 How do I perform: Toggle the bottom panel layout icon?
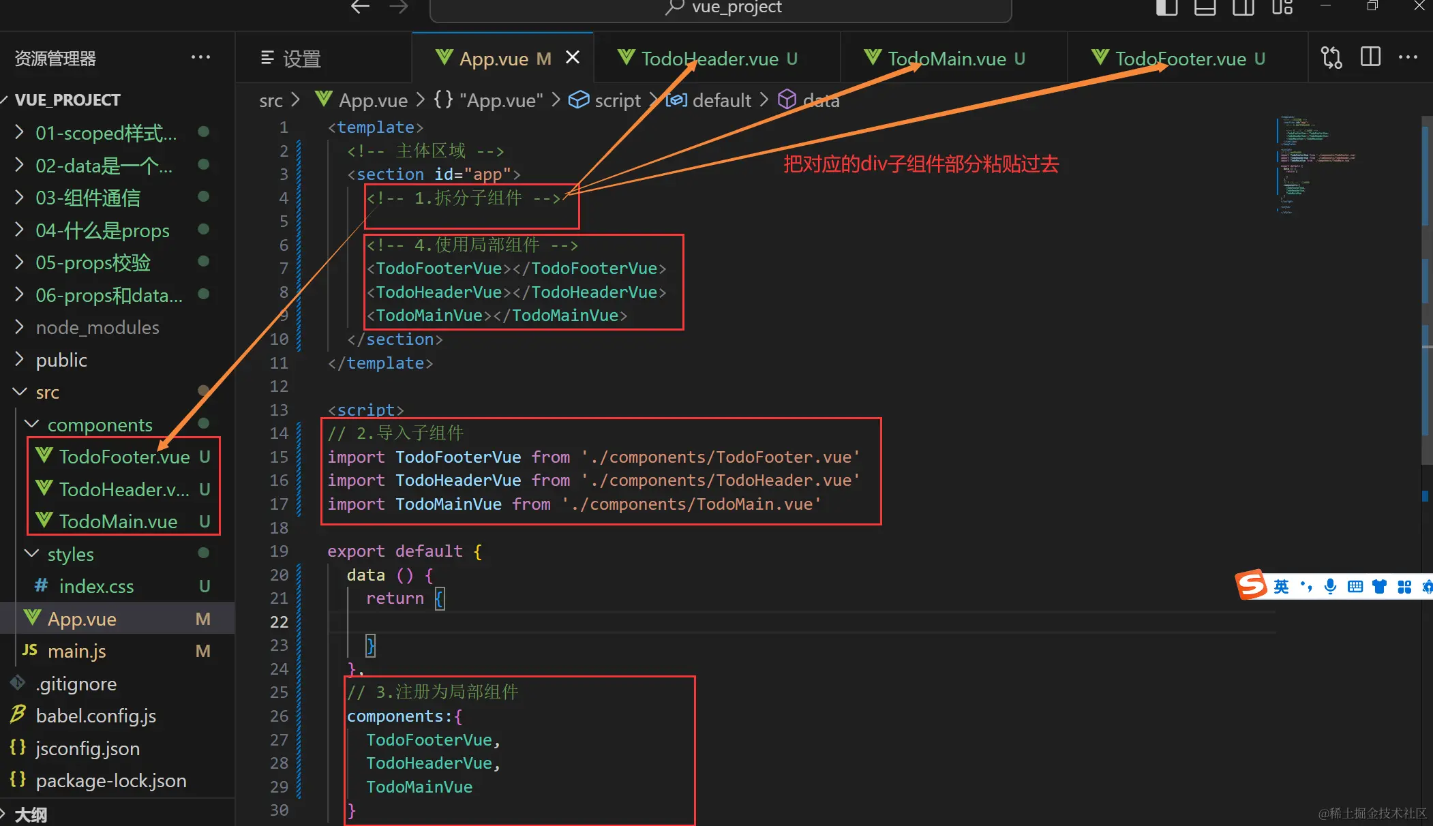(1205, 7)
